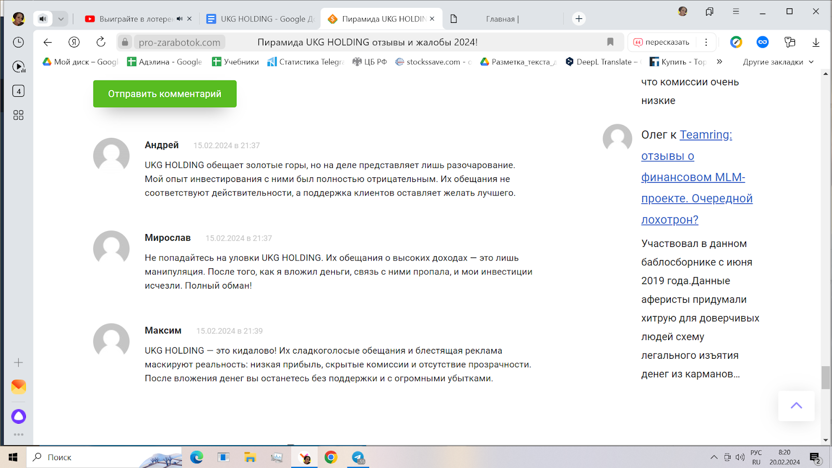Open stockssave.com bookmark
This screenshot has height=468, width=832.
click(x=433, y=61)
